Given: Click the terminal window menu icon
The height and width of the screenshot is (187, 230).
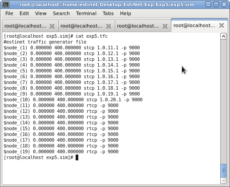Looking at the screenshot, I should tap(6, 4).
